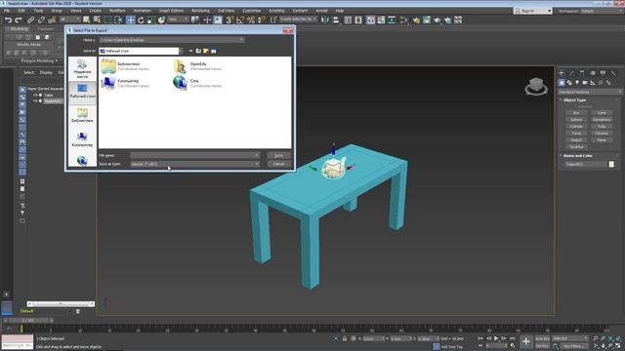625x351 pixels.
Task: Open the Graph Editors menu
Action: [x=172, y=11]
